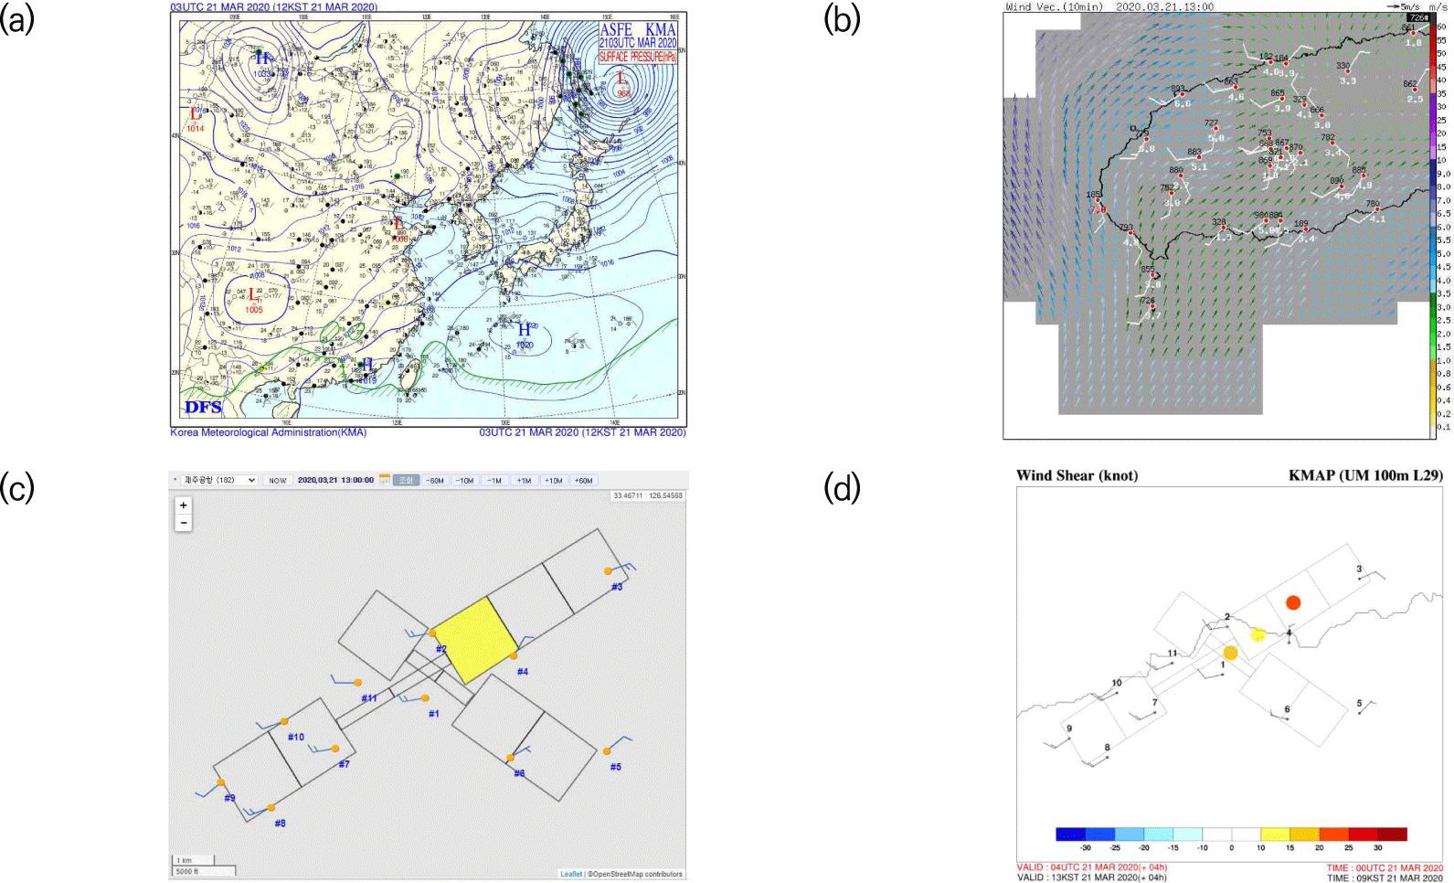The height and width of the screenshot is (883, 1454).
Task: Step forward with the +10M button
Action: click(x=553, y=480)
